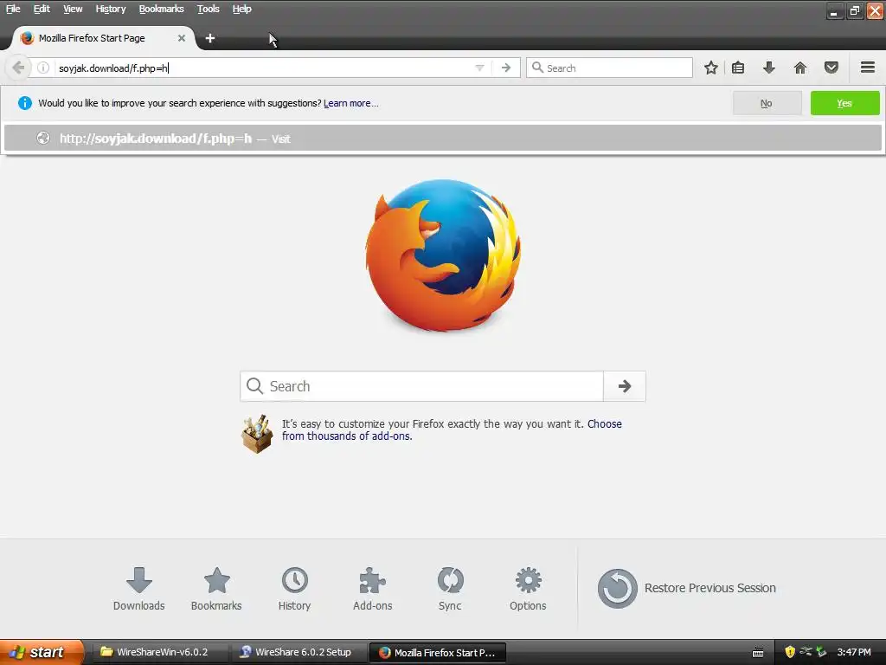
Task: Open the History menu
Action: coord(110,9)
